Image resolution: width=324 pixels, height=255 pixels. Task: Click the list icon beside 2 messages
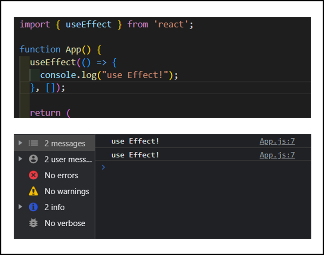(33, 143)
